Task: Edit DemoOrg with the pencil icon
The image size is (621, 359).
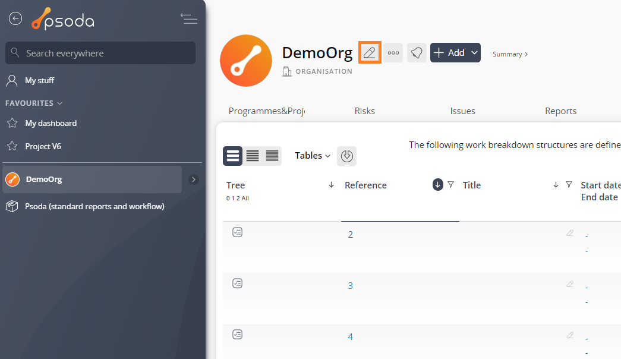Action: (x=370, y=52)
